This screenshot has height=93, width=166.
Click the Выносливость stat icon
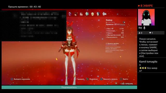[106, 37]
